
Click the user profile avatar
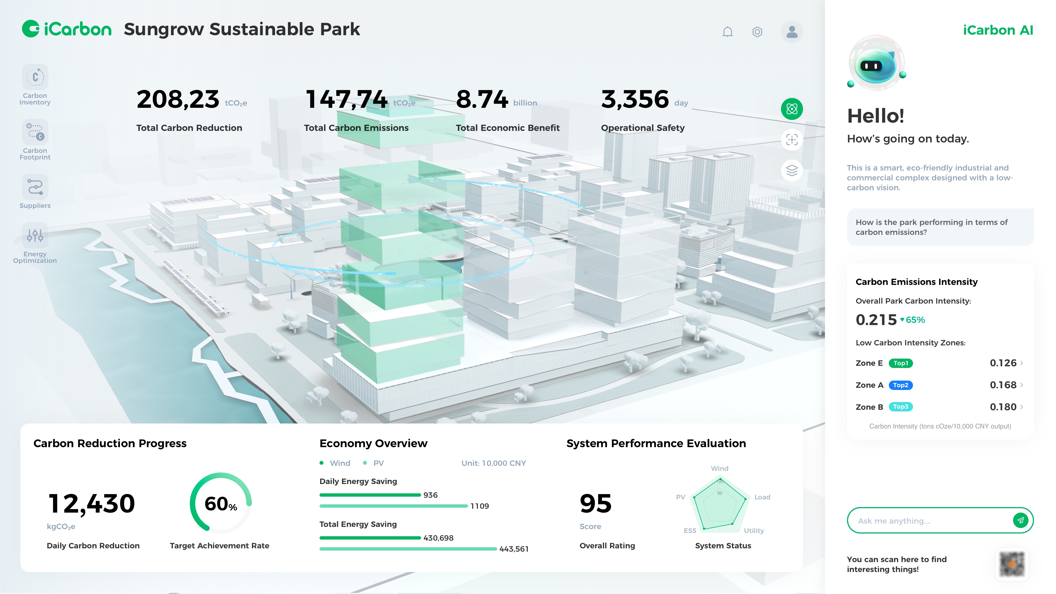click(792, 32)
